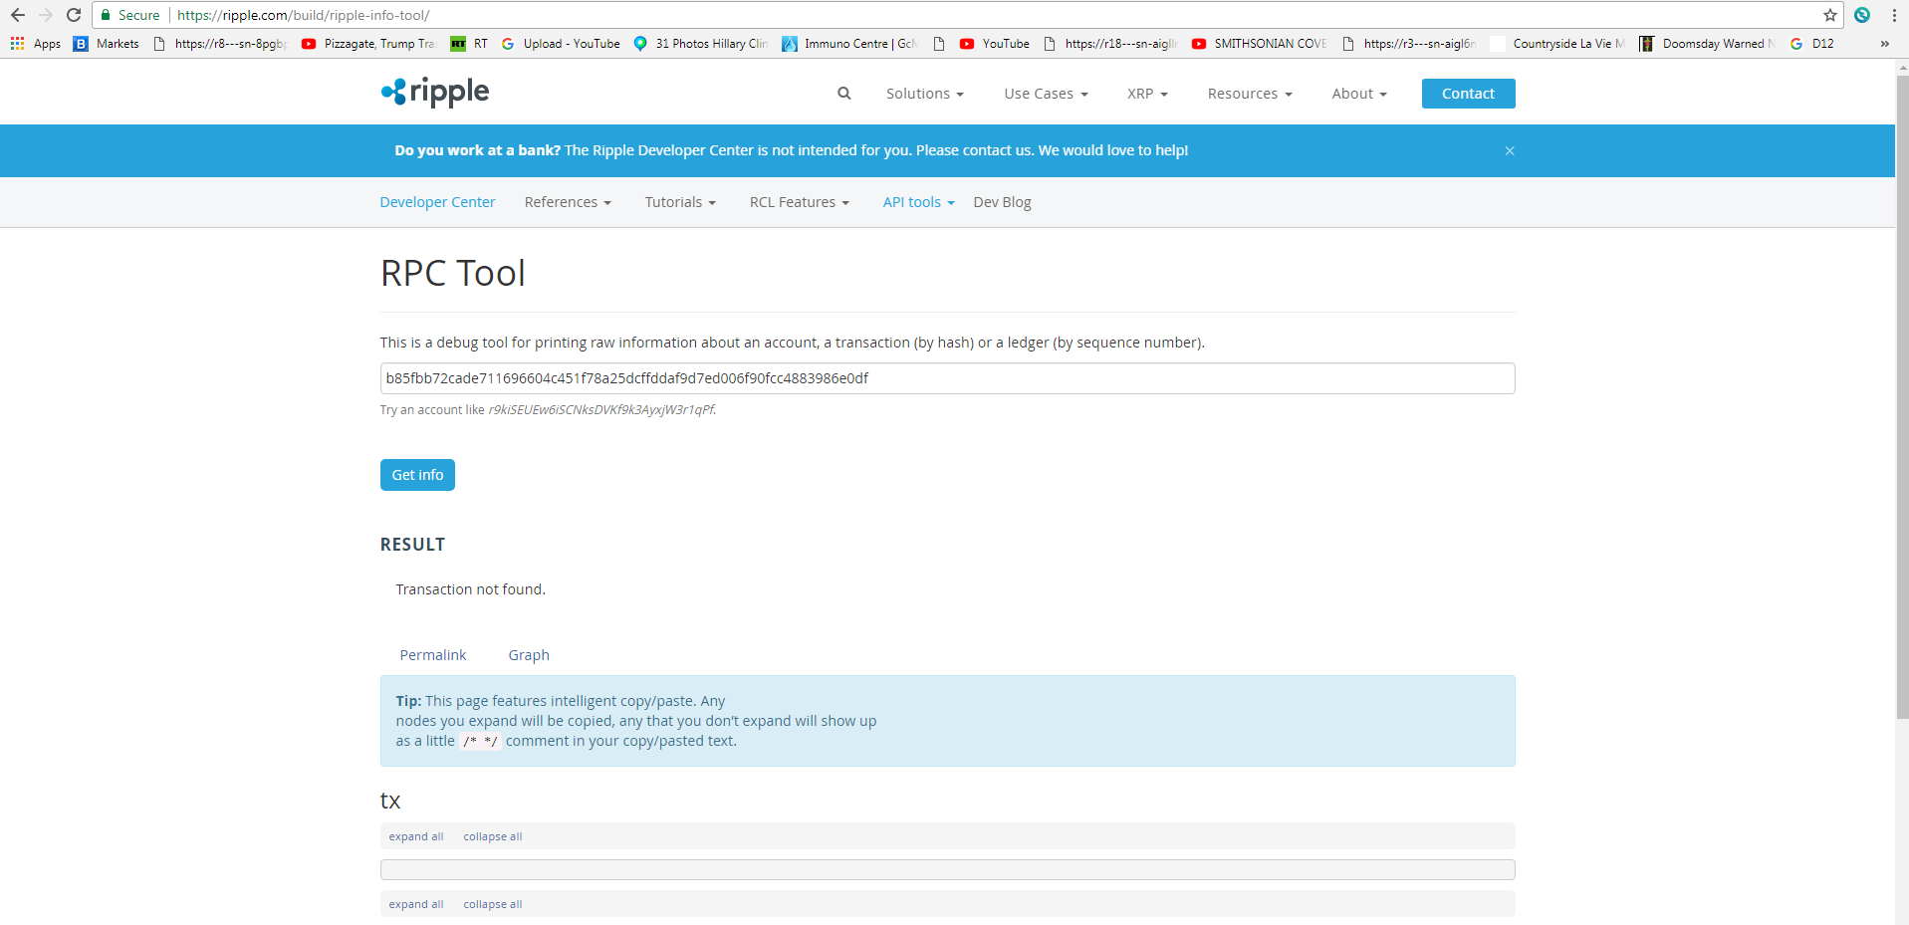Open the Pizzagate, Trump bookmark

[368, 44]
